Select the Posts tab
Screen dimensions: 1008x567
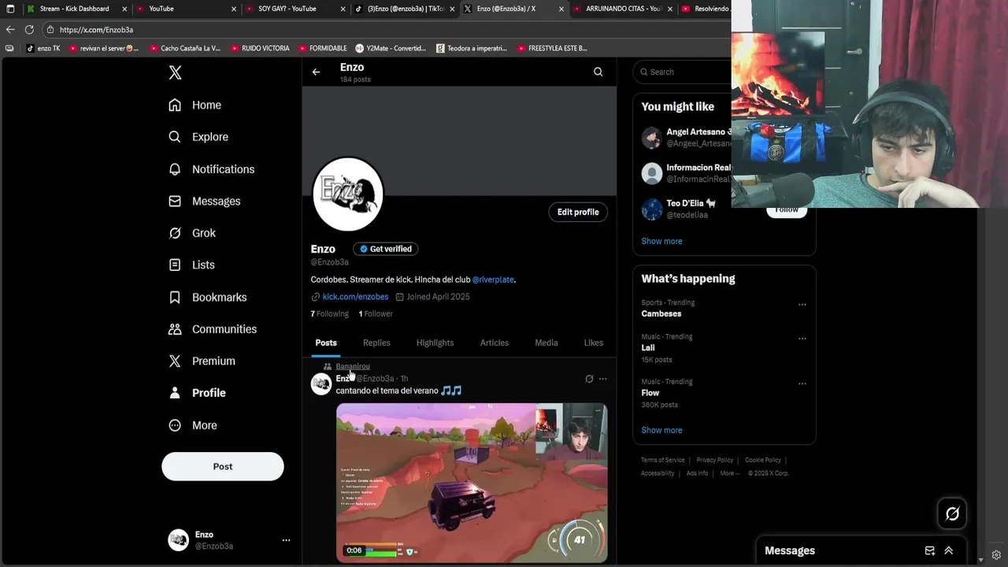tap(326, 343)
